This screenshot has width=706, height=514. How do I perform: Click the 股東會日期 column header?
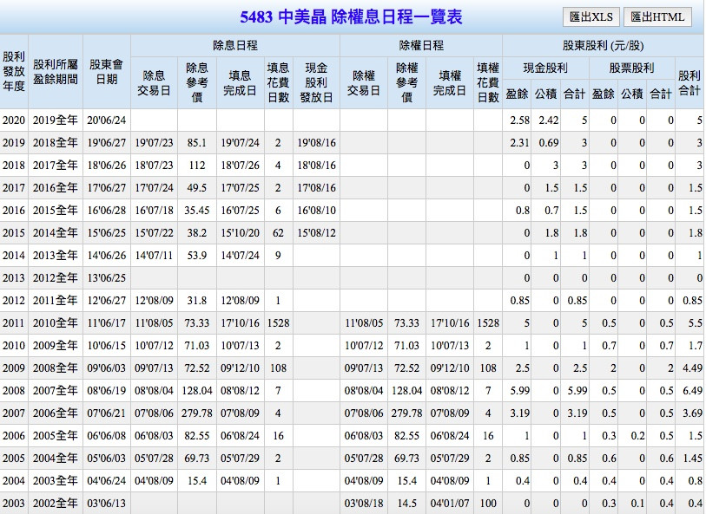pyautogui.click(x=106, y=71)
